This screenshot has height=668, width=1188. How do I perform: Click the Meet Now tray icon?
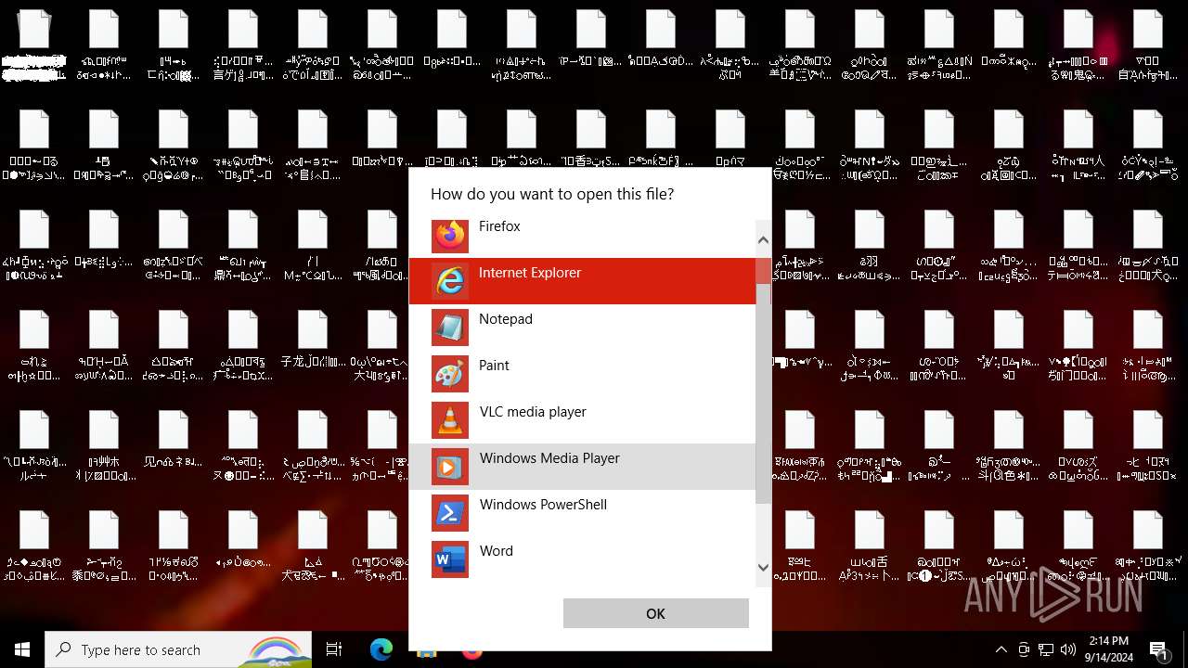[x=1024, y=649]
